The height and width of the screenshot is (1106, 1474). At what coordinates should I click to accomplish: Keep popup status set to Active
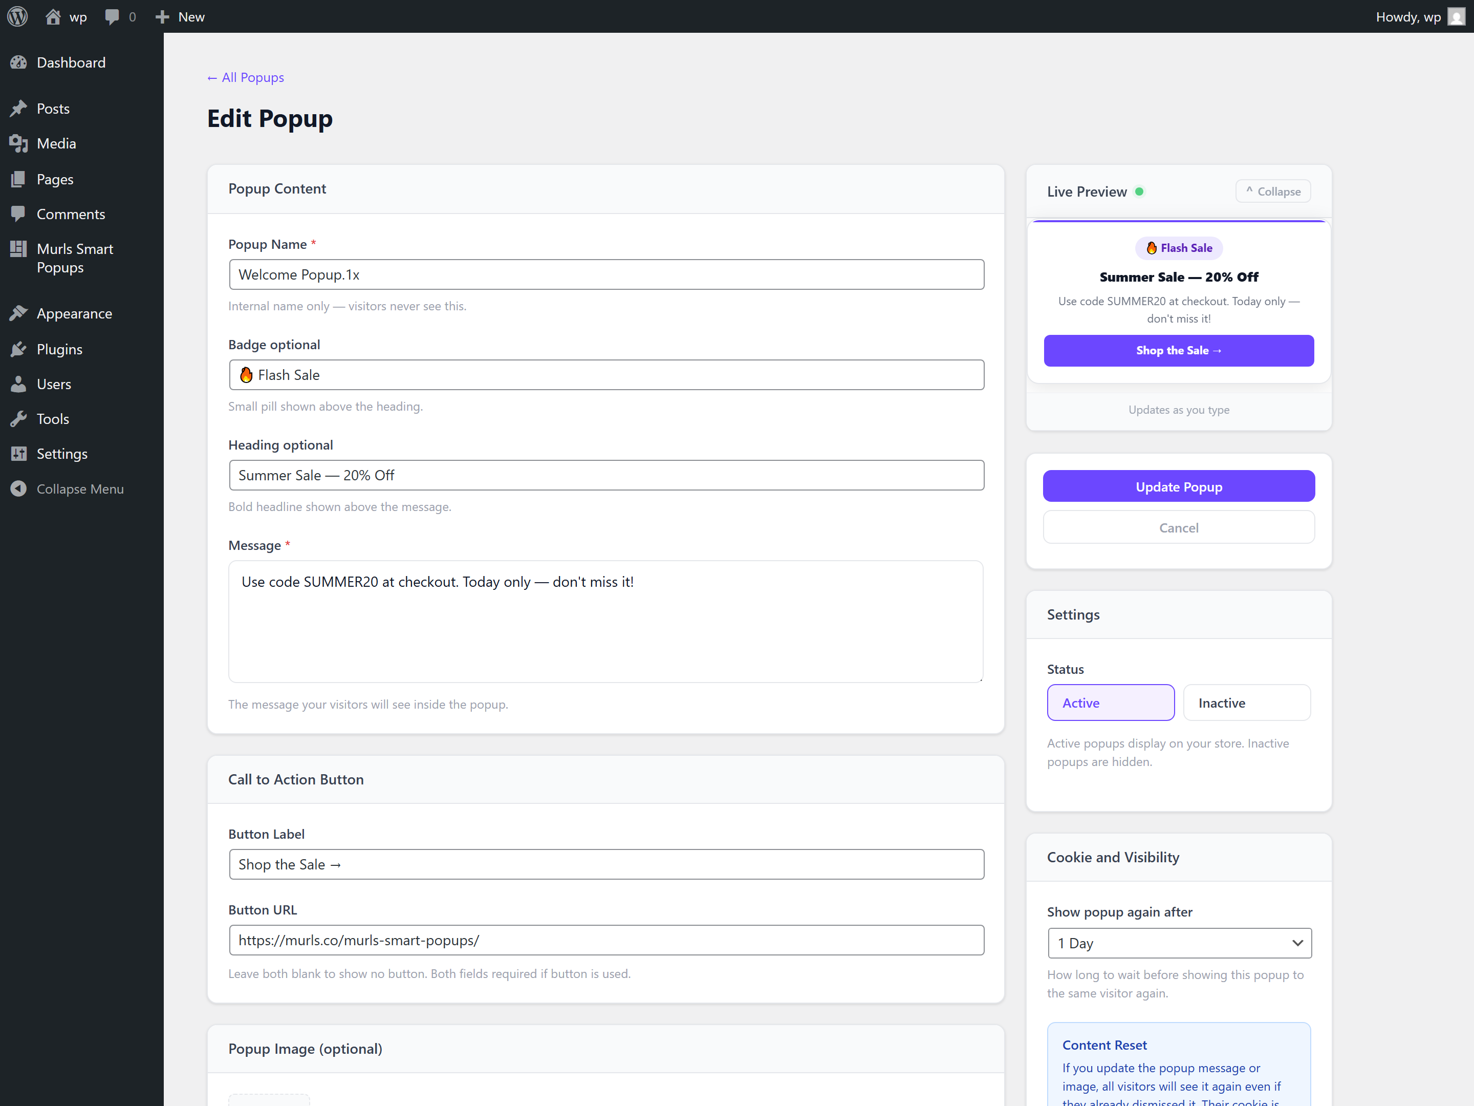(x=1110, y=702)
